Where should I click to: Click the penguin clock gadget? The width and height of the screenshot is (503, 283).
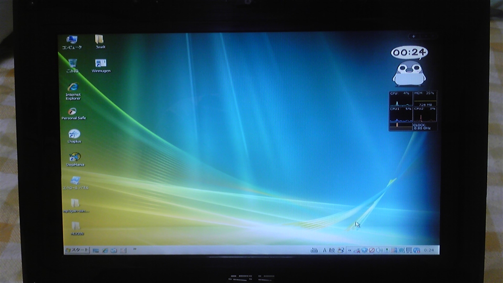tap(409, 74)
